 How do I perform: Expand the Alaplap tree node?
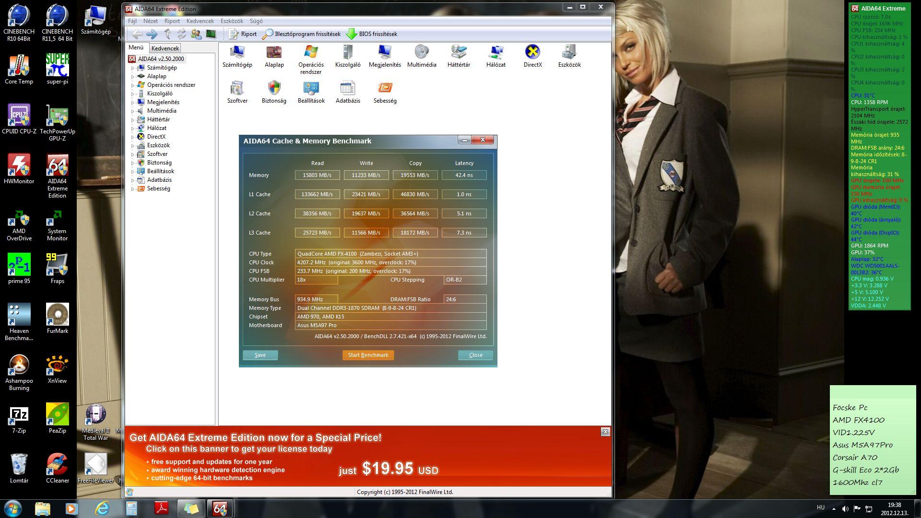coord(133,77)
